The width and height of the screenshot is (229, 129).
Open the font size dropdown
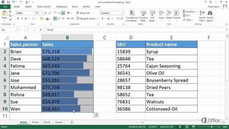pyautogui.click(x=42, y=13)
